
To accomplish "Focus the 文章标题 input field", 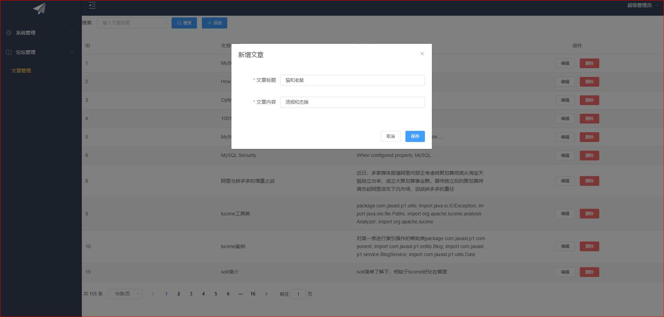I will 352,80.
